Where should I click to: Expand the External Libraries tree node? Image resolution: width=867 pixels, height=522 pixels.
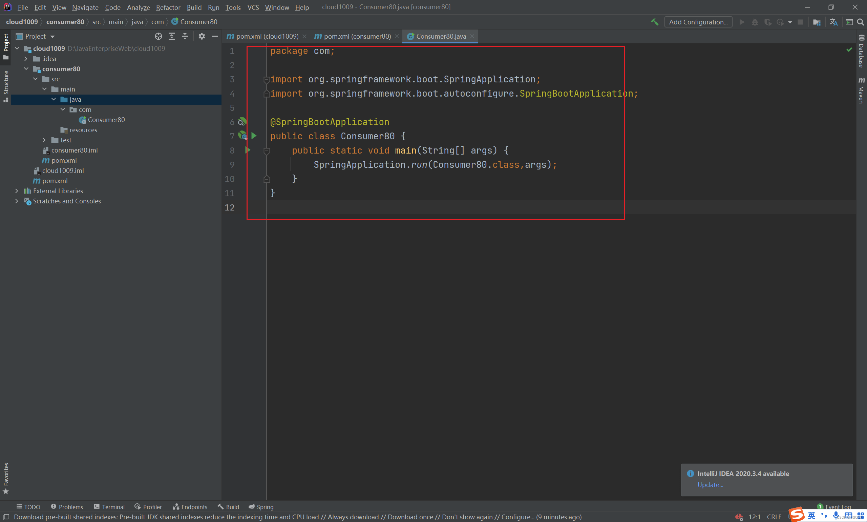[15, 190]
